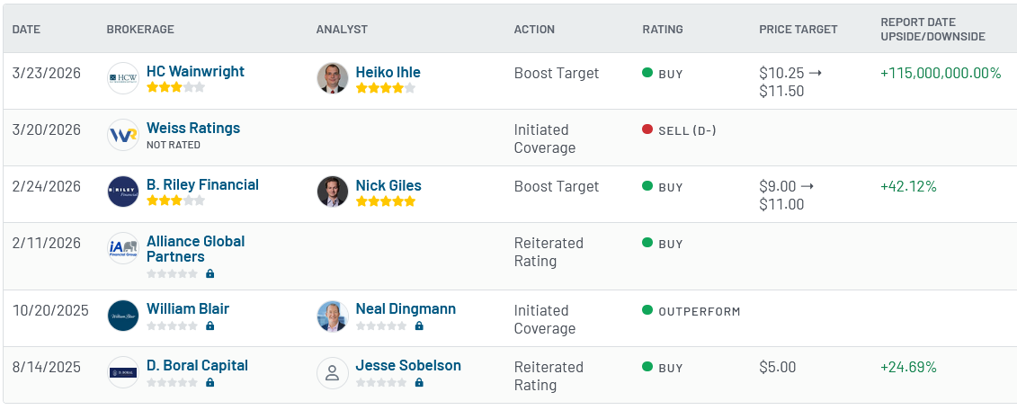1017x410 pixels.
Task: Select the 8/14/2025 date cell
Action: point(47,367)
